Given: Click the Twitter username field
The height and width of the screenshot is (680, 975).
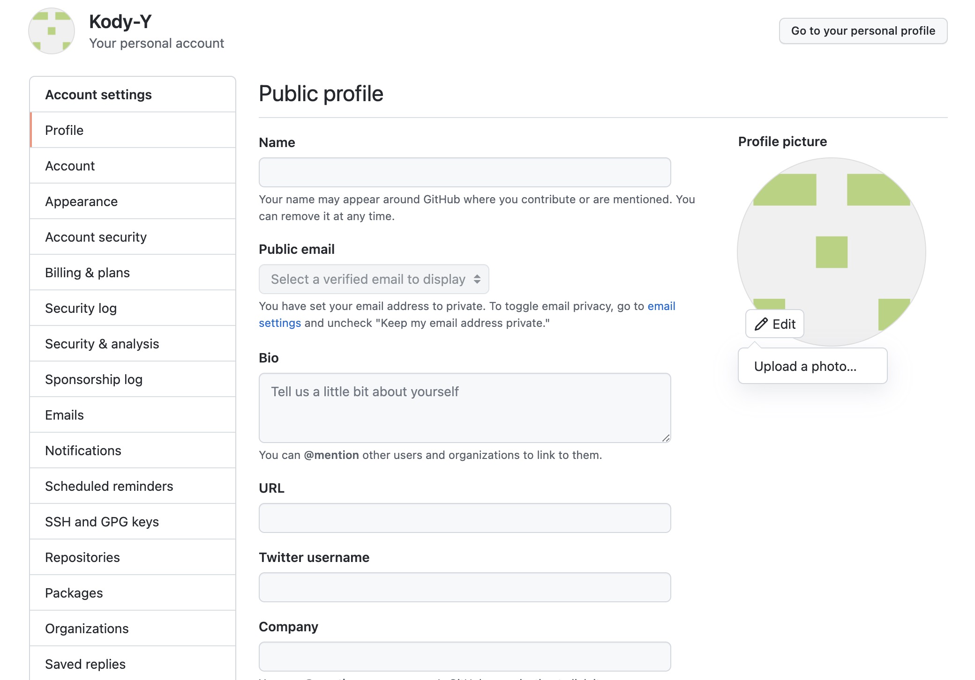Looking at the screenshot, I should (465, 587).
